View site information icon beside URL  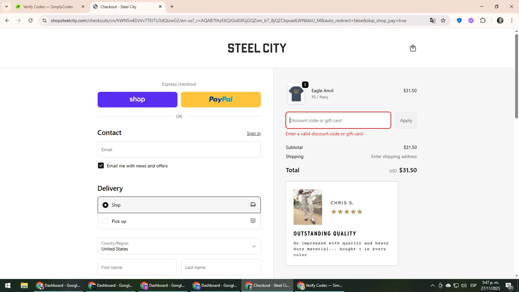(x=44, y=20)
